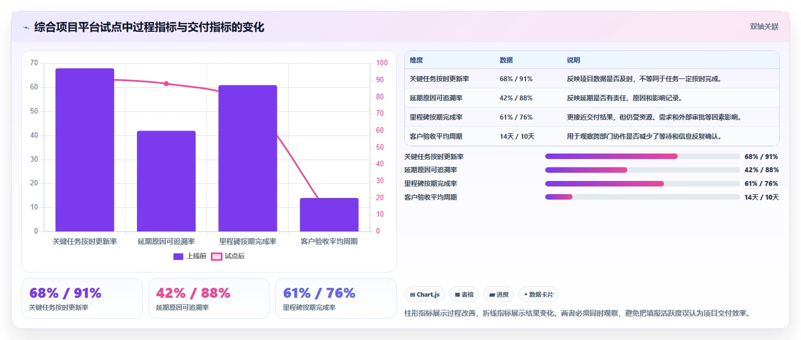801x340 pixels.
Task: Click the 14天 / 10天 value beside the progress bar
Action: click(x=762, y=197)
